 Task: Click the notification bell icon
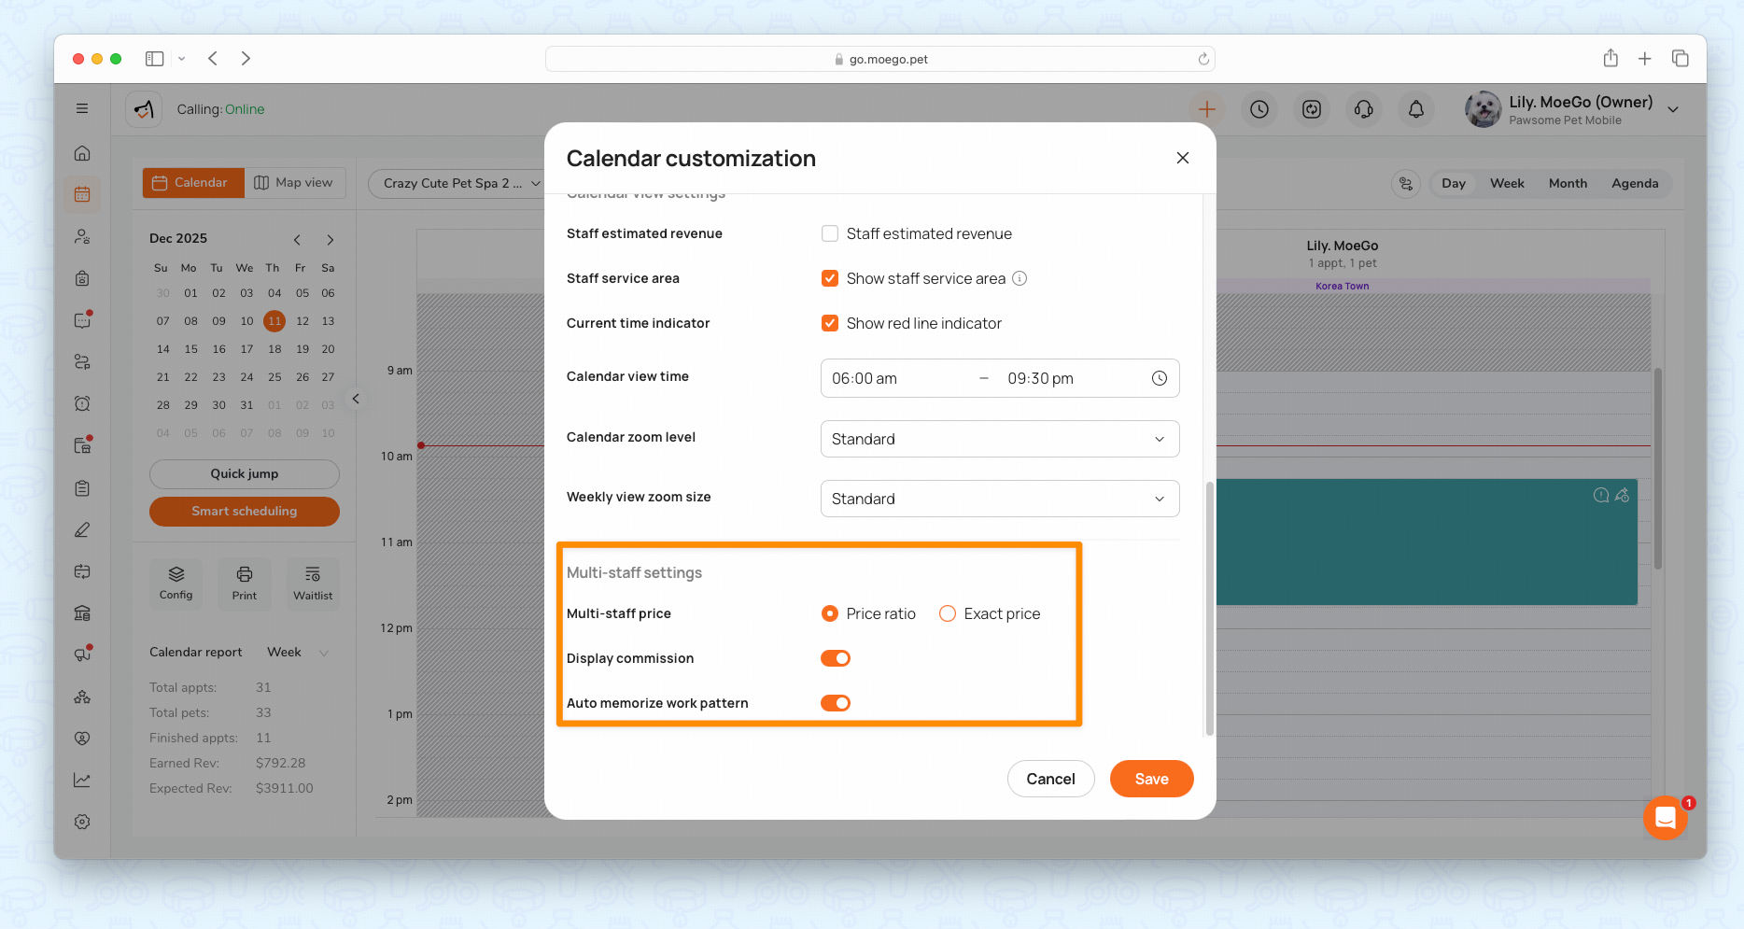click(1415, 109)
